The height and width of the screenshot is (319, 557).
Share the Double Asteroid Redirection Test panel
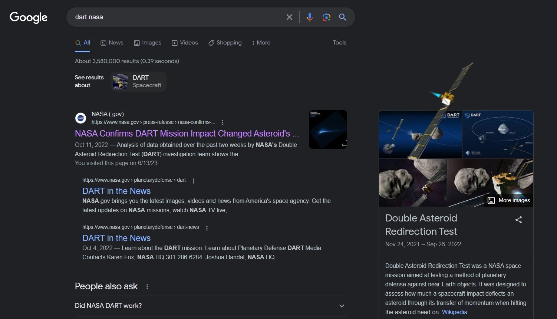click(x=518, y=220)
